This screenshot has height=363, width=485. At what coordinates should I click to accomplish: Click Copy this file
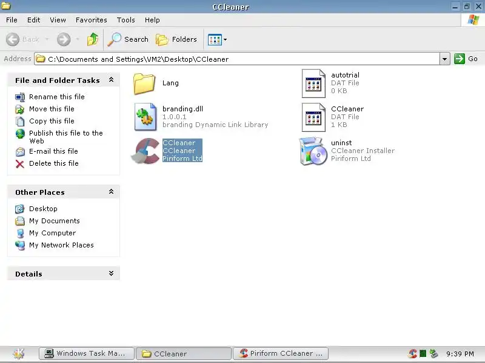pyautogui.click(x=52, y=121)
